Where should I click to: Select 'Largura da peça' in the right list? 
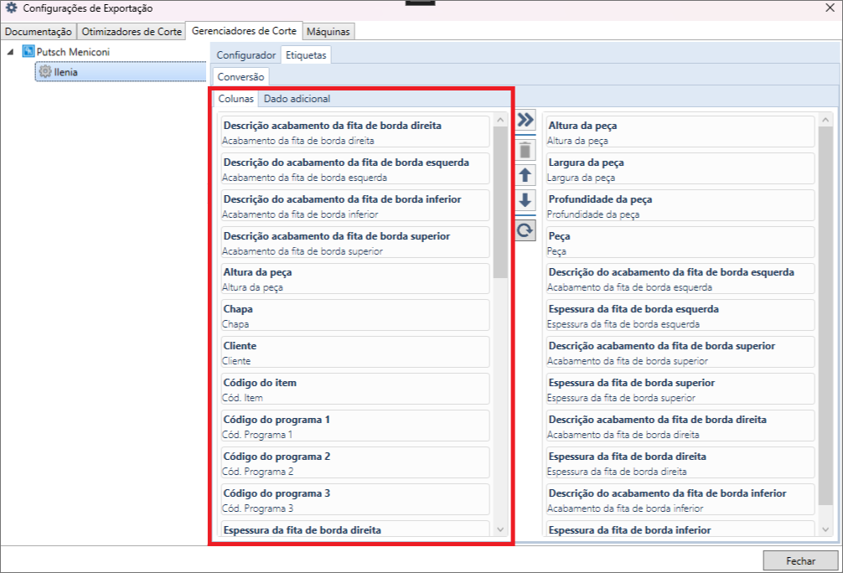coord(680,168)
